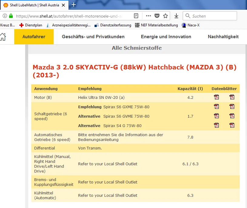Image resolution: width=247 pixels, height=208 pixels.
Task: Click the Kapazität (l) column header
Action: pos(190,89)
